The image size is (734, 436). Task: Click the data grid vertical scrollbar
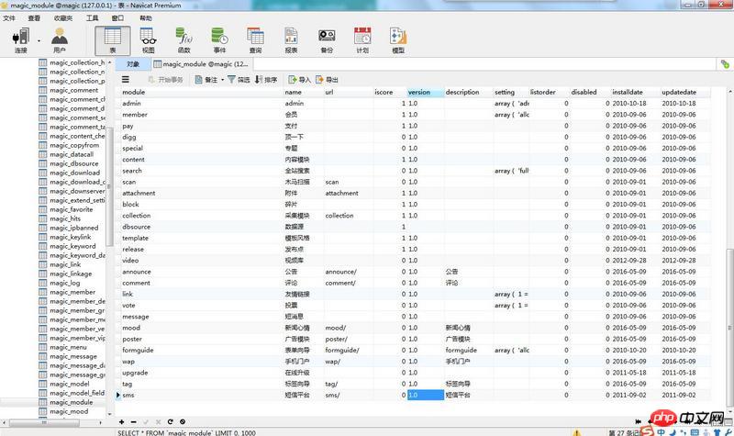coord(729,328)
